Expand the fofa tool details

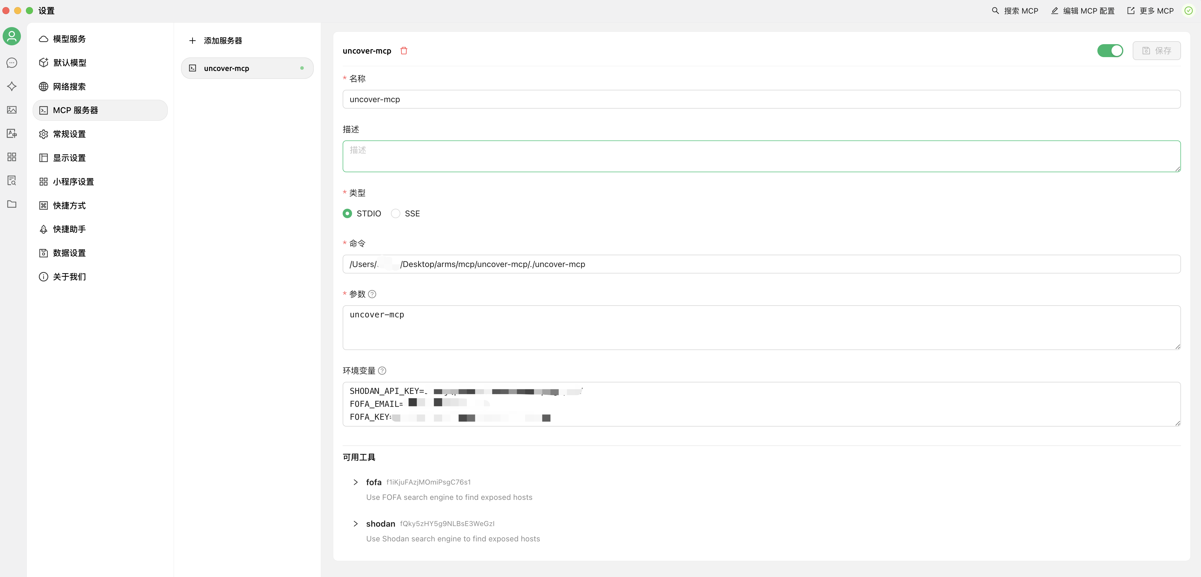tap(356, 482)
